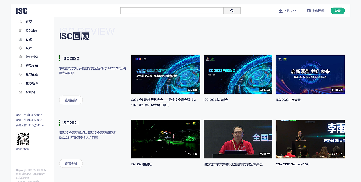Viewport: 361px width, 182px height.
Task: Click the ISC回顾 page heading
Action: click(x=74, y=36)
